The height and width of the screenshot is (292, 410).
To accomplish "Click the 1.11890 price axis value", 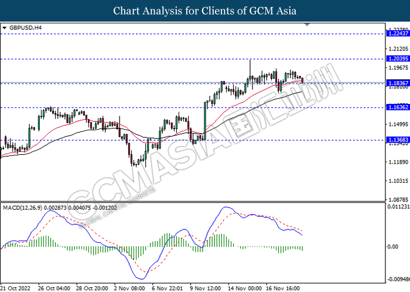I will 398,162.
